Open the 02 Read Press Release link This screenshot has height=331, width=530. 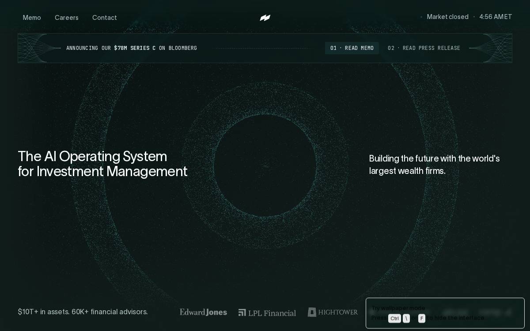point(424,48)
